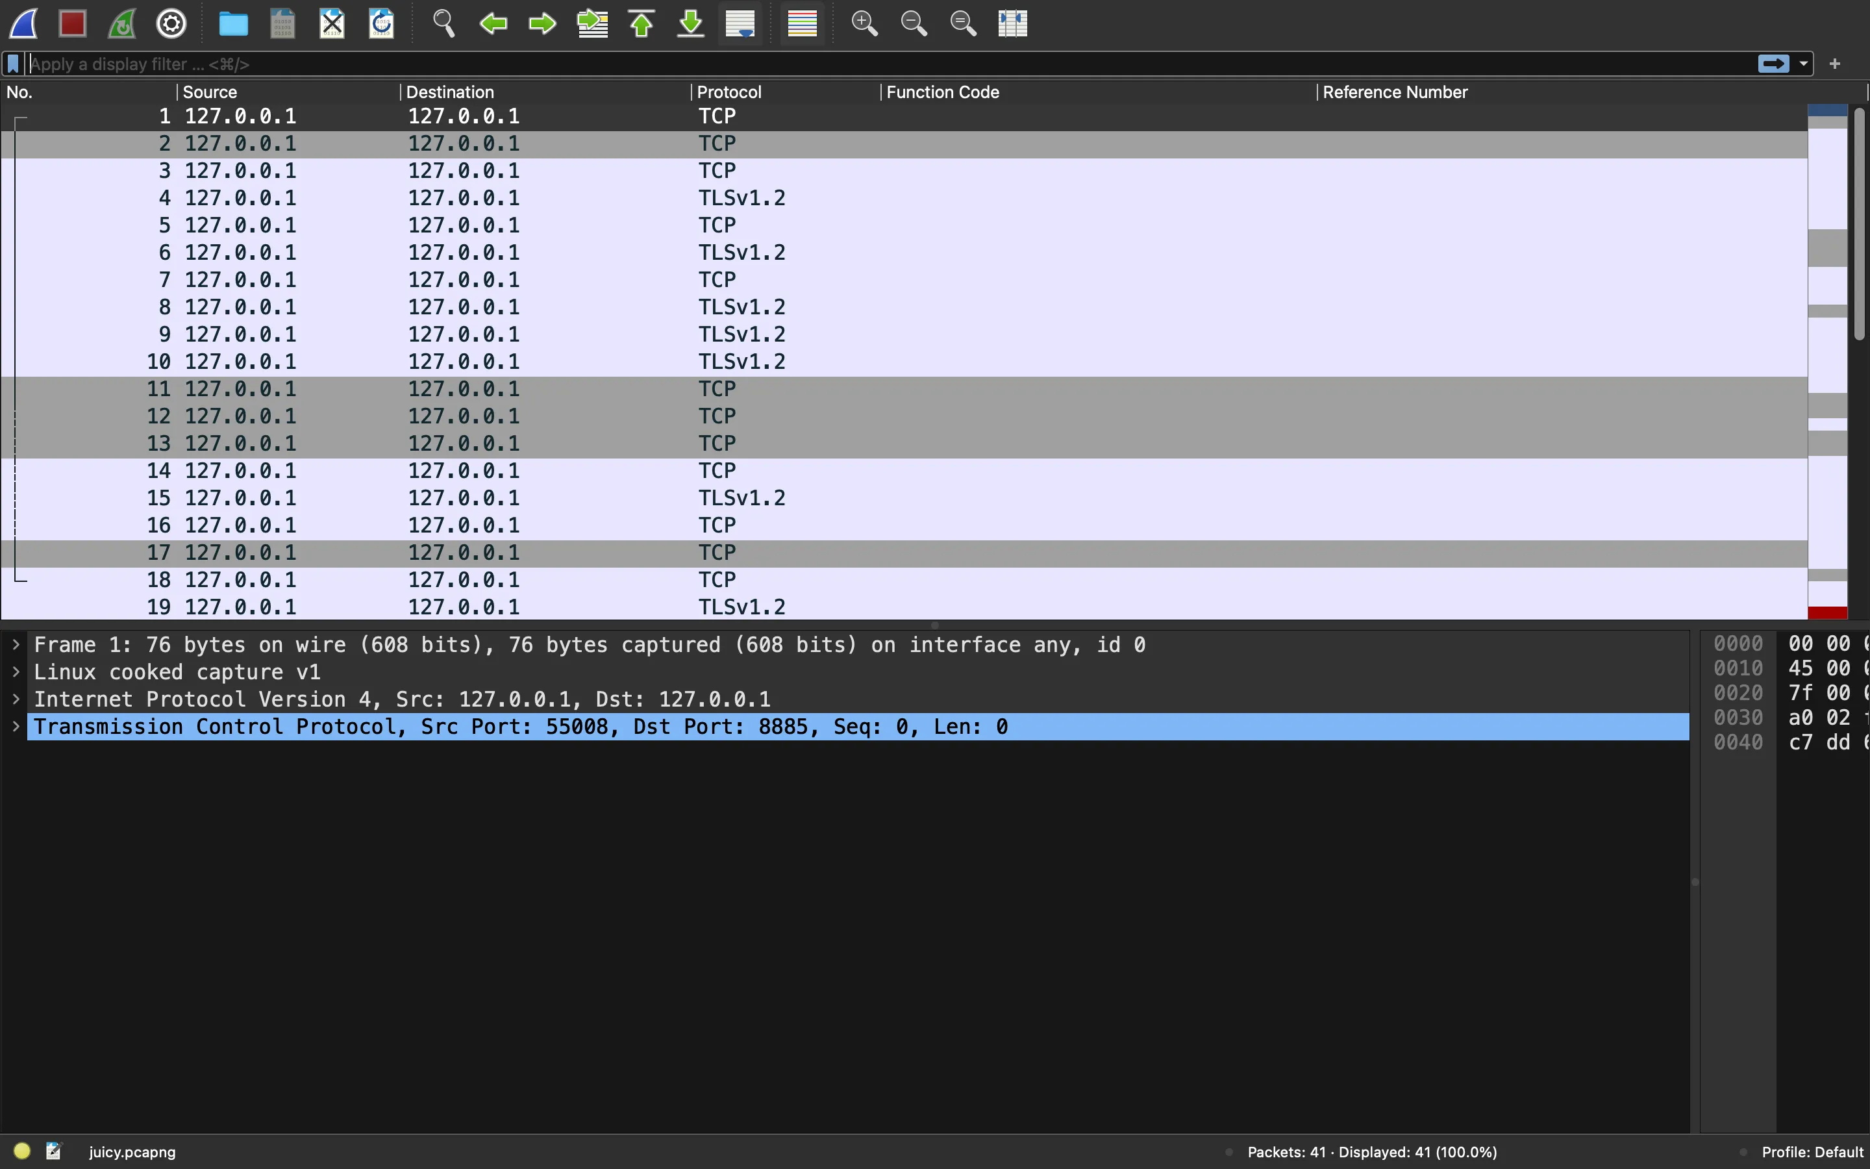Image resolution: width=1870 pixels, height=1169 pixels.
Task: Close this capture file
Action: (332, 23)
